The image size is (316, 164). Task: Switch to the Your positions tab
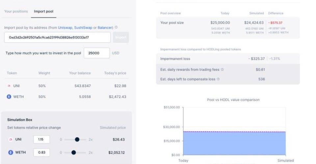click(16, 12)
